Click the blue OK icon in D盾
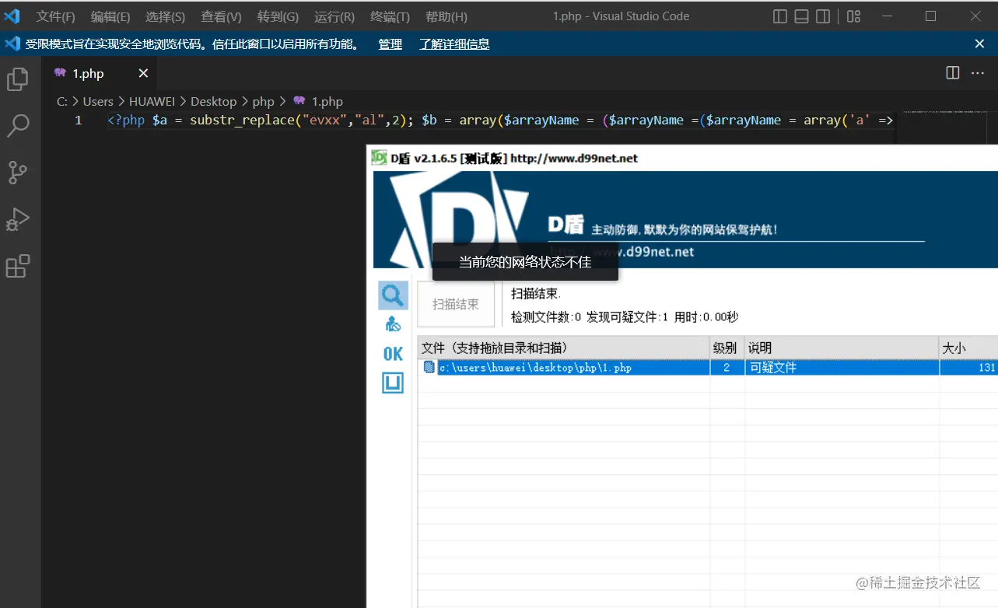The height and width of the screenshot is (608, 998). click(x=392, y=353)
